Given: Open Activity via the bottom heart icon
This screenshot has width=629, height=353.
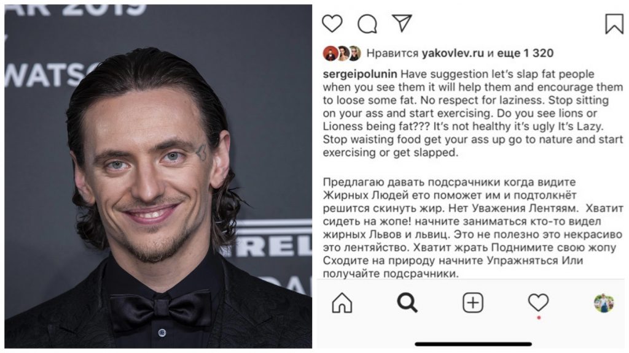Looking at the screenshot, I should (538, 302).
